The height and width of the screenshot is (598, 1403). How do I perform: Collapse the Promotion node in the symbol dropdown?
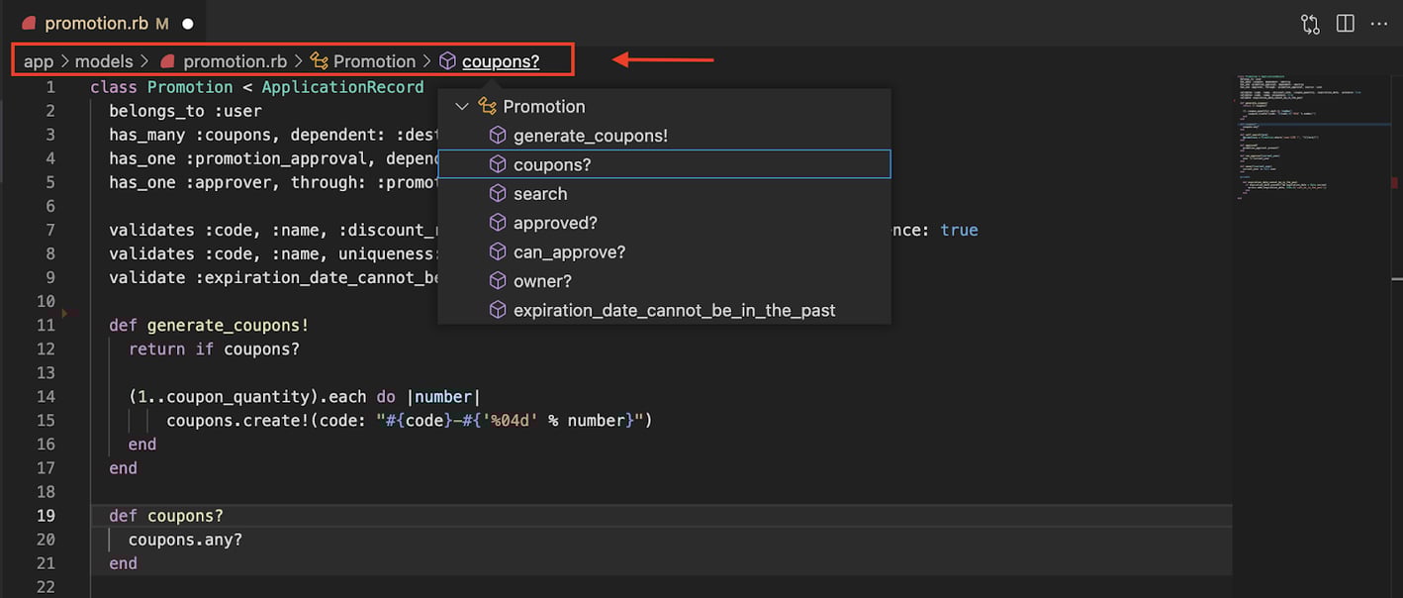tap(461, 106)
